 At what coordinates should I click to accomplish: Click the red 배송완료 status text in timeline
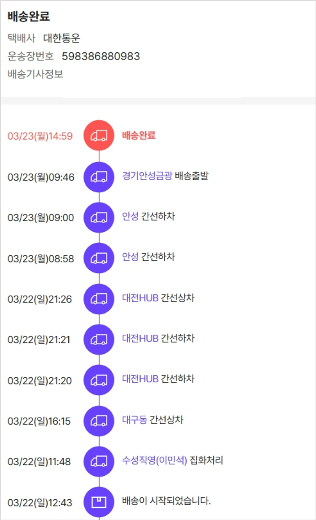139,135
